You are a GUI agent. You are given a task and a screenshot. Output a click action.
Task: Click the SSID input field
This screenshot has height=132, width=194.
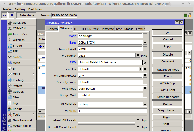[110, 62]
